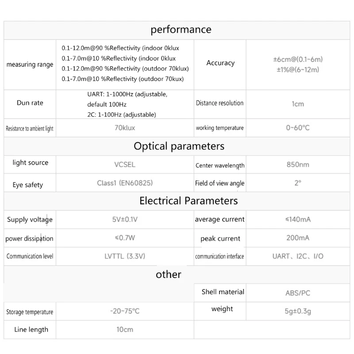Image resolution: width=354 pixels, height=354 pixels.
Task: Click the 'Class1 (EN60825)' eye safety value
Action: [125, 182]
